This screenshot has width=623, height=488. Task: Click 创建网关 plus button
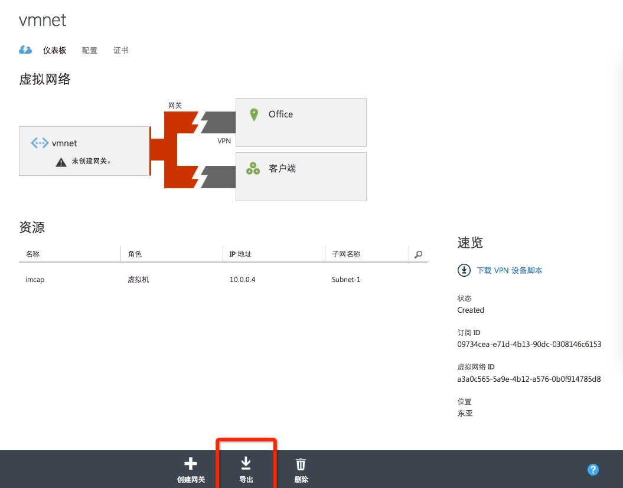(191, 470)
